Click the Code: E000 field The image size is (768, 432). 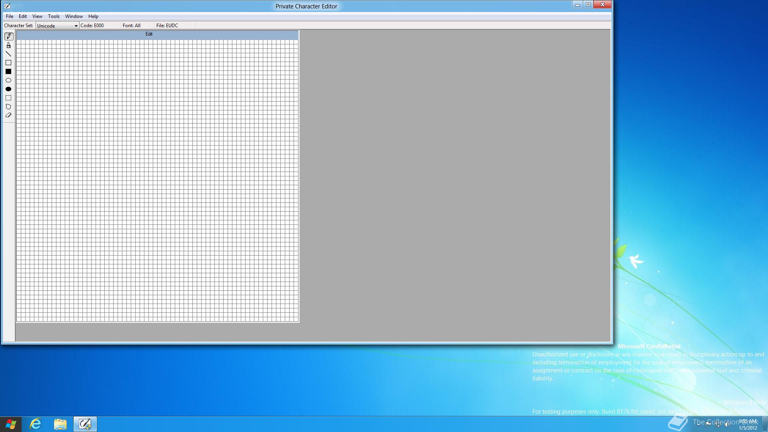point(100,25)
